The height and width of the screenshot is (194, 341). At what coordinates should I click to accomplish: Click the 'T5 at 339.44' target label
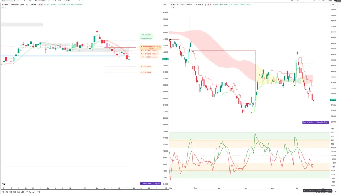tap(146, 72)
